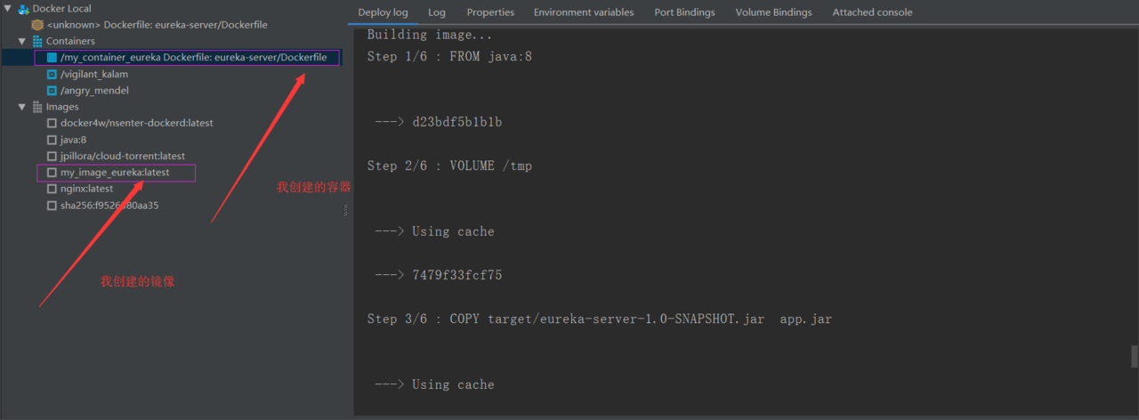This screenshot has width=1139, height=420.
Task: Click the unknown Dockerfile deployment icon
Action: coord(37,25)
